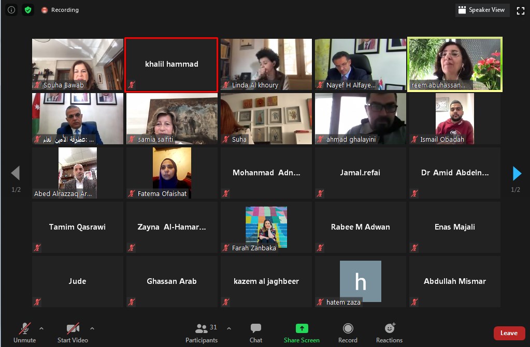Click hatem zaza's avatar tile
This screenshot has height=347, width=530.
tap(360, 282)
